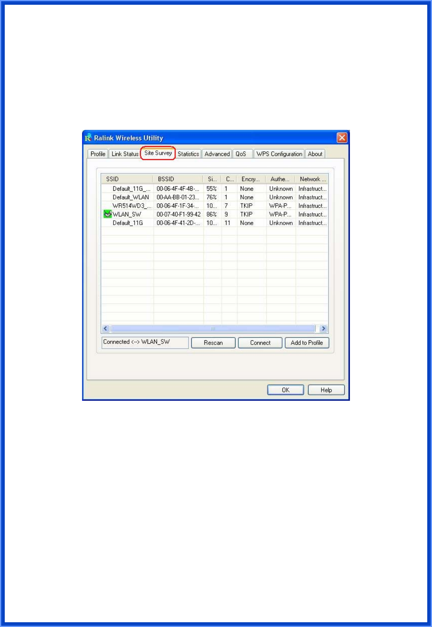Confirm with the OK button

pos(286,390)
